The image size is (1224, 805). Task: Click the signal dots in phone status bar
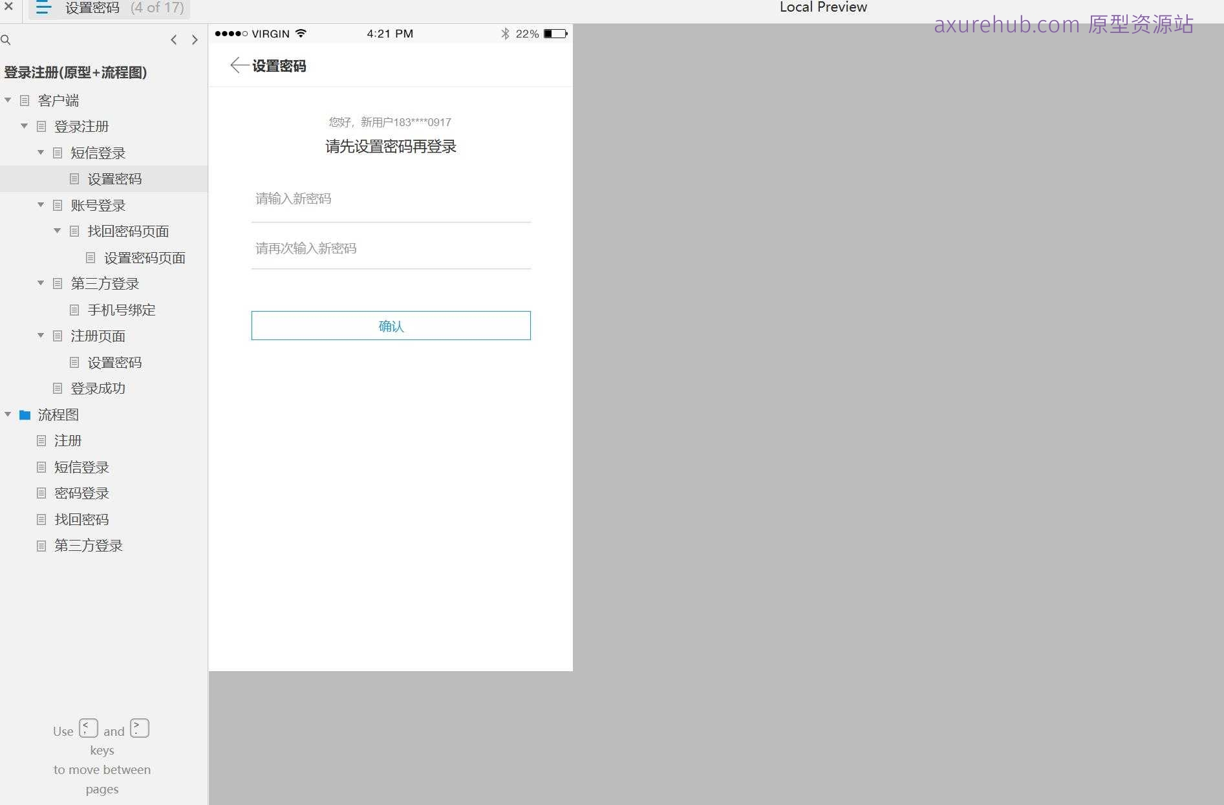pyautogui.click(x=231, y=34)
